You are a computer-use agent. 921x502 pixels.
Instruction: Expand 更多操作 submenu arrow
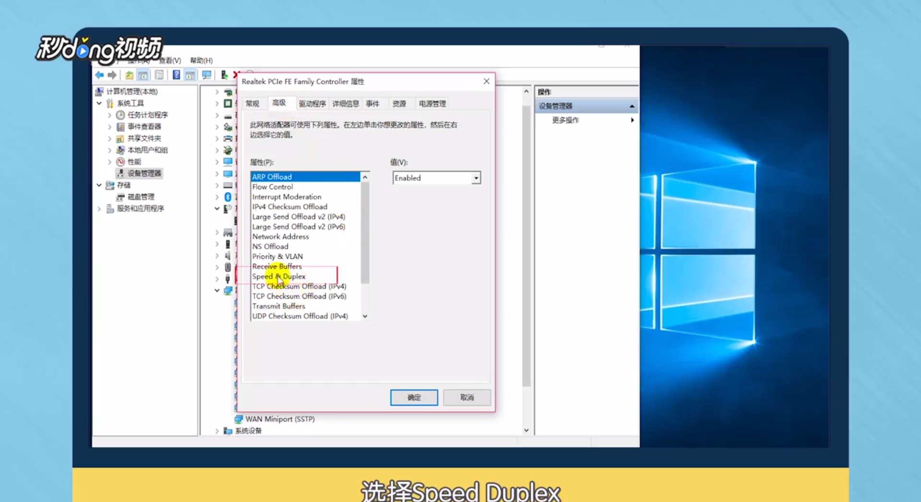pos(632,120)
